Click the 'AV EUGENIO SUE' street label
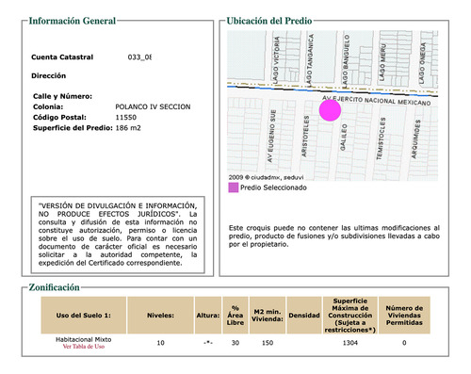Screen dimensions: 471x374 [x=271, y=136]
